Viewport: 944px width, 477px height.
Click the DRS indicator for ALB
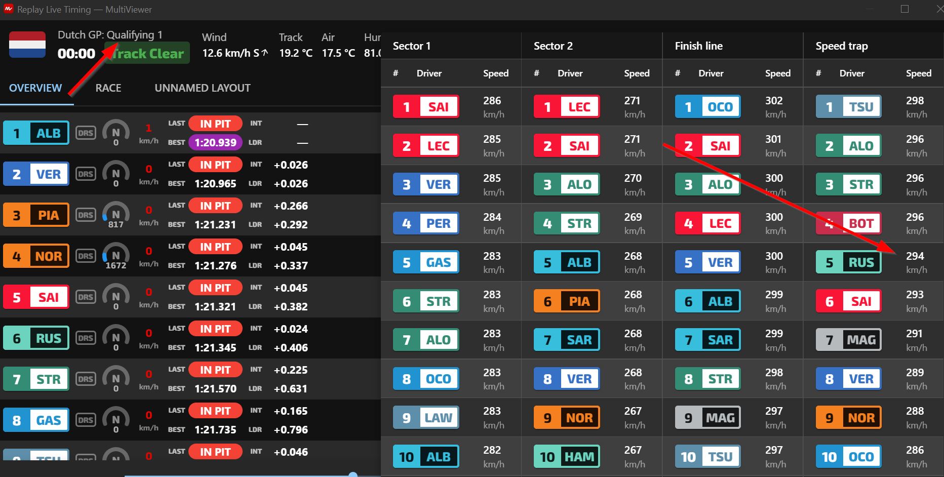[x=86, y=133]
